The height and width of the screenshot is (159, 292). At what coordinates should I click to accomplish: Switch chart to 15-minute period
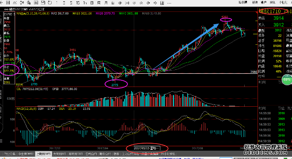[x=78, y=3]
